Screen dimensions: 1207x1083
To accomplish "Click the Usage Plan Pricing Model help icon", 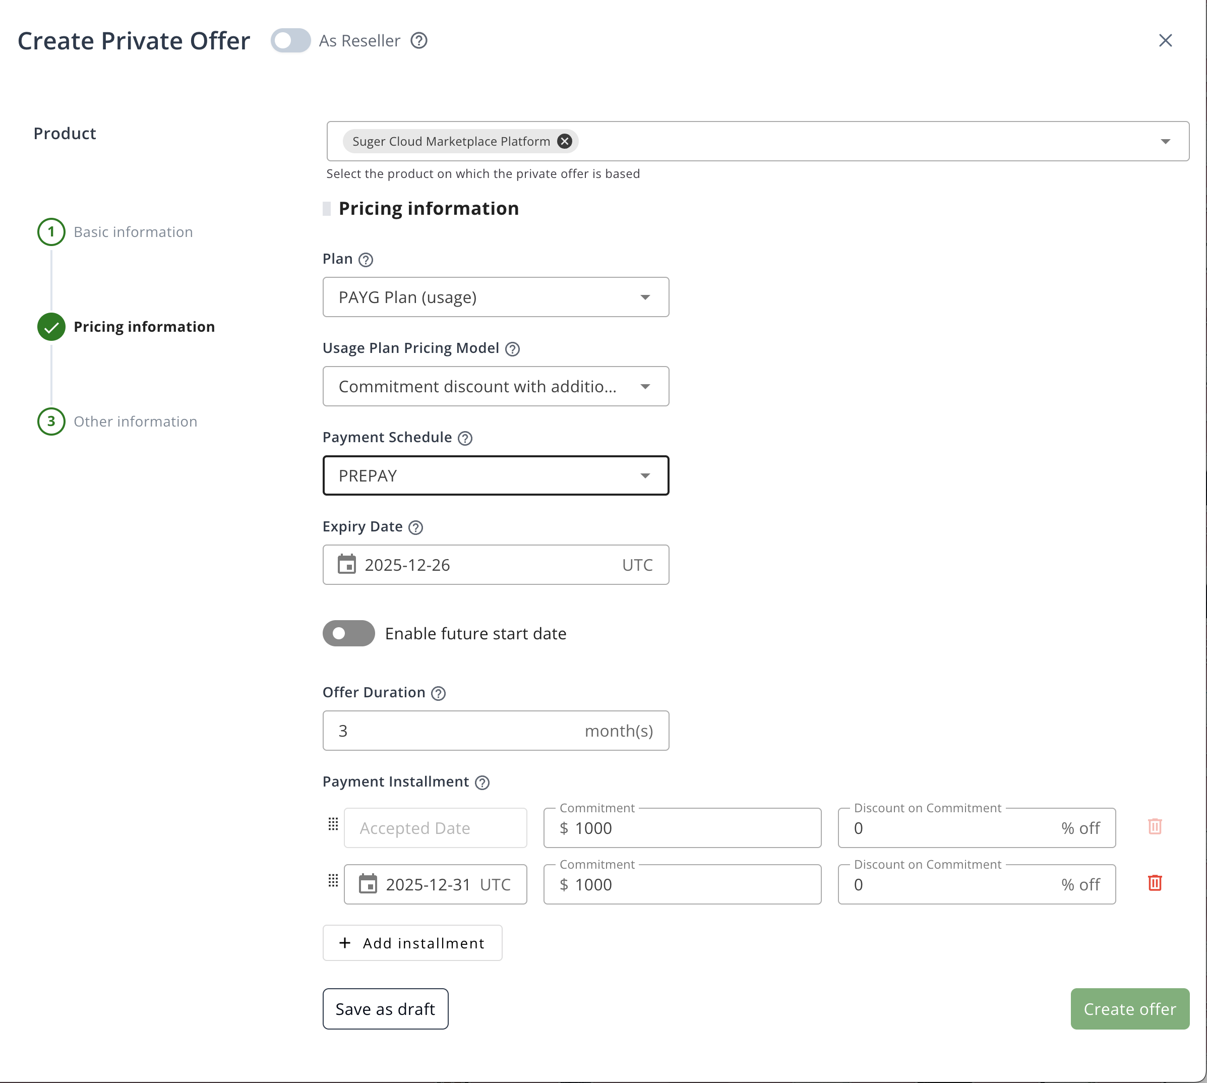I will click(x=512, y=349).
